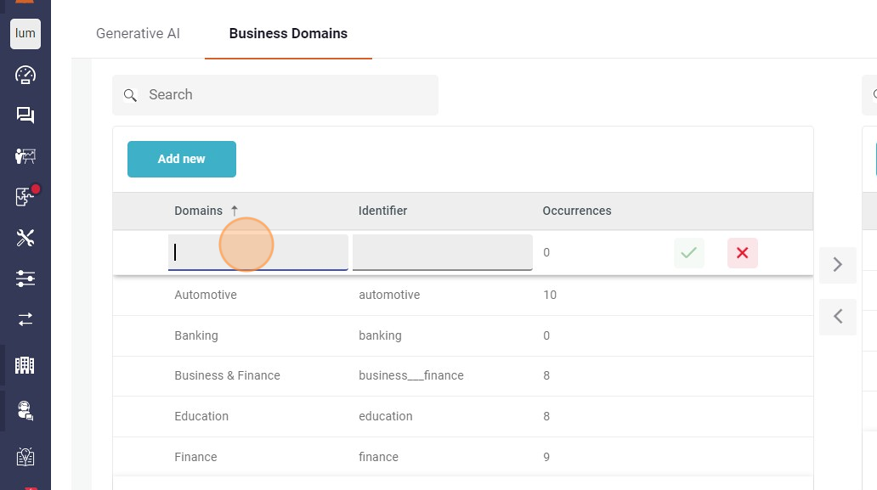Open the support agent icon
877x490 pixels.
(25, 411)
